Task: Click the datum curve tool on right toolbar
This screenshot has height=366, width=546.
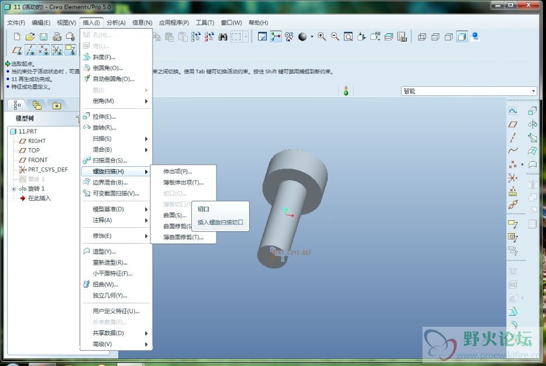Action: pyautogui.click(x=513, y=150)
